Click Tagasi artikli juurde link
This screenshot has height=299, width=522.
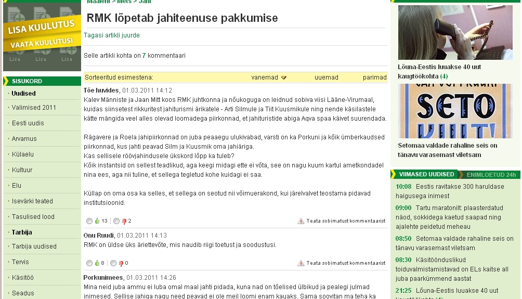click(112, 35)
